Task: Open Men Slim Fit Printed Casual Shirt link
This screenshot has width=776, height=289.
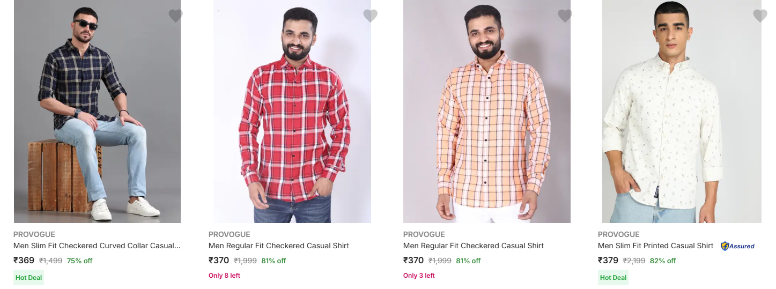Action: [655, 246]
